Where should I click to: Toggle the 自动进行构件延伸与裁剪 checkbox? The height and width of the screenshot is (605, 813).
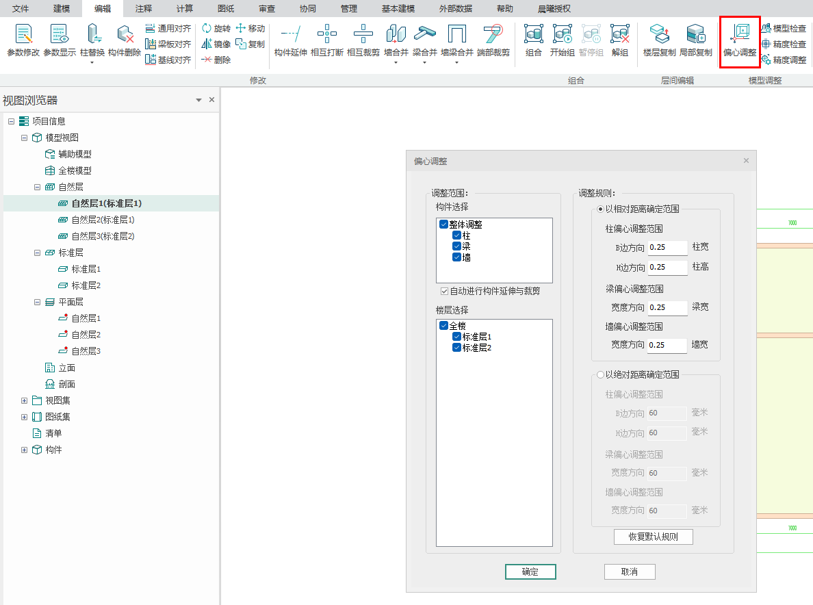(x=444, y=291)
